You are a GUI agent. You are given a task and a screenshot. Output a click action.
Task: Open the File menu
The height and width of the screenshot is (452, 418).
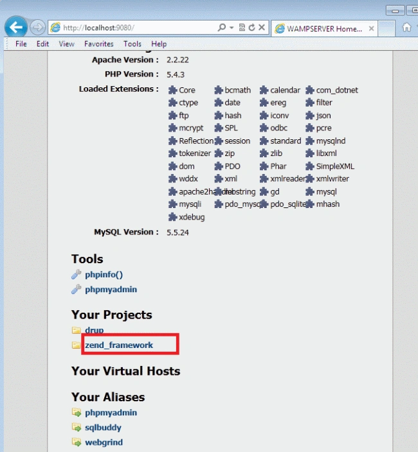coord(21,44)
